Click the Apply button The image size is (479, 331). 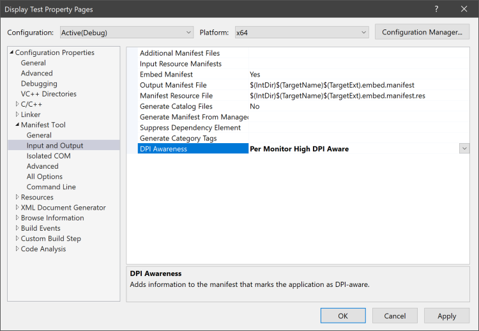point(446,316)
